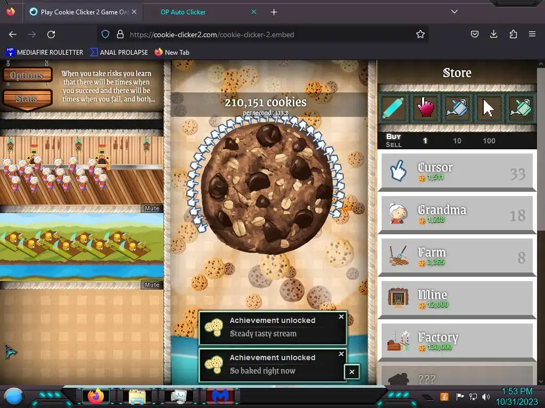Reload the current page
The height and width of the screenshot is (408, 545).
(51, 35)
